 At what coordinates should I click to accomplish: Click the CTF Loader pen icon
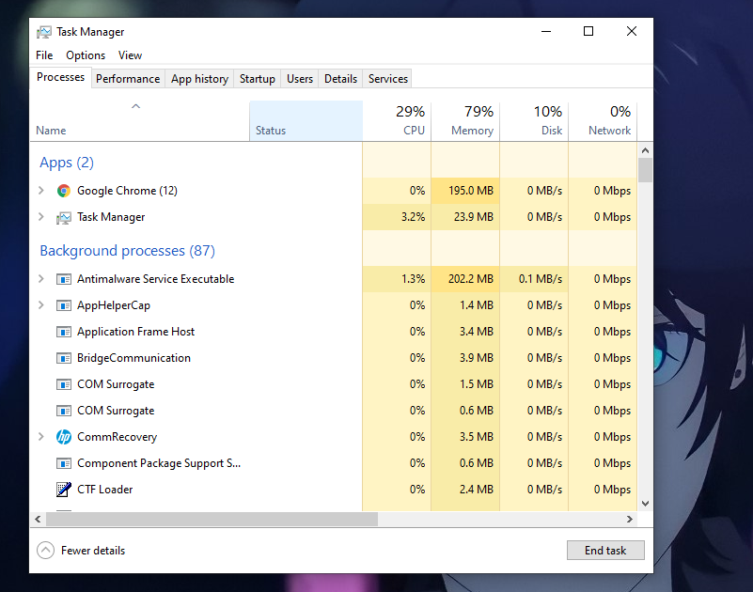click(x=63, y=490)
